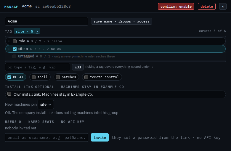Viewport: 231px width, 151px height.
Task: Untick the site tag checkbox
Action: (15, 49)
